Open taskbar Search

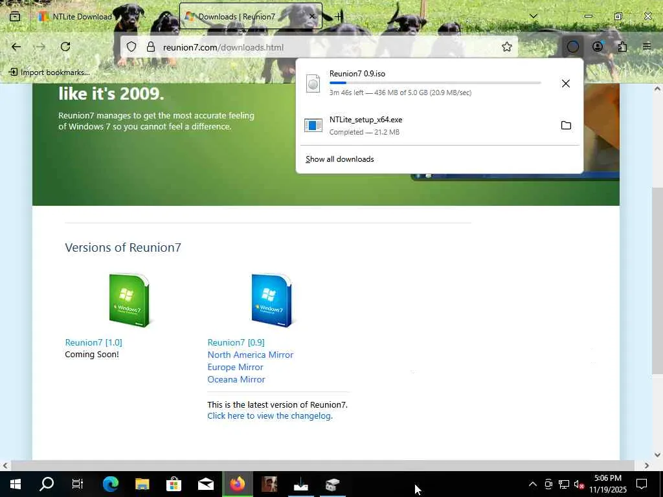click(x=47, y=484)
